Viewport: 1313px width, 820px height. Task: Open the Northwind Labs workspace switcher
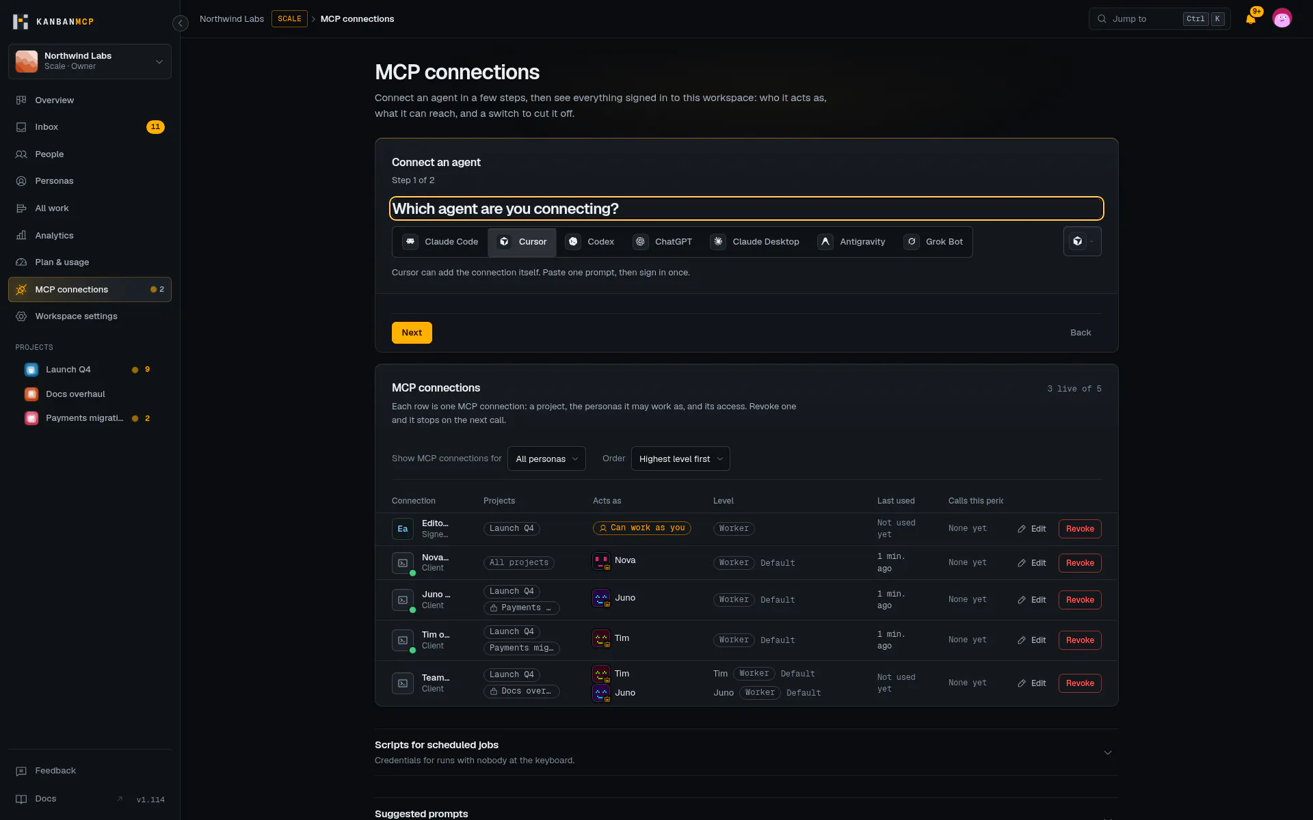coord(90,61)
